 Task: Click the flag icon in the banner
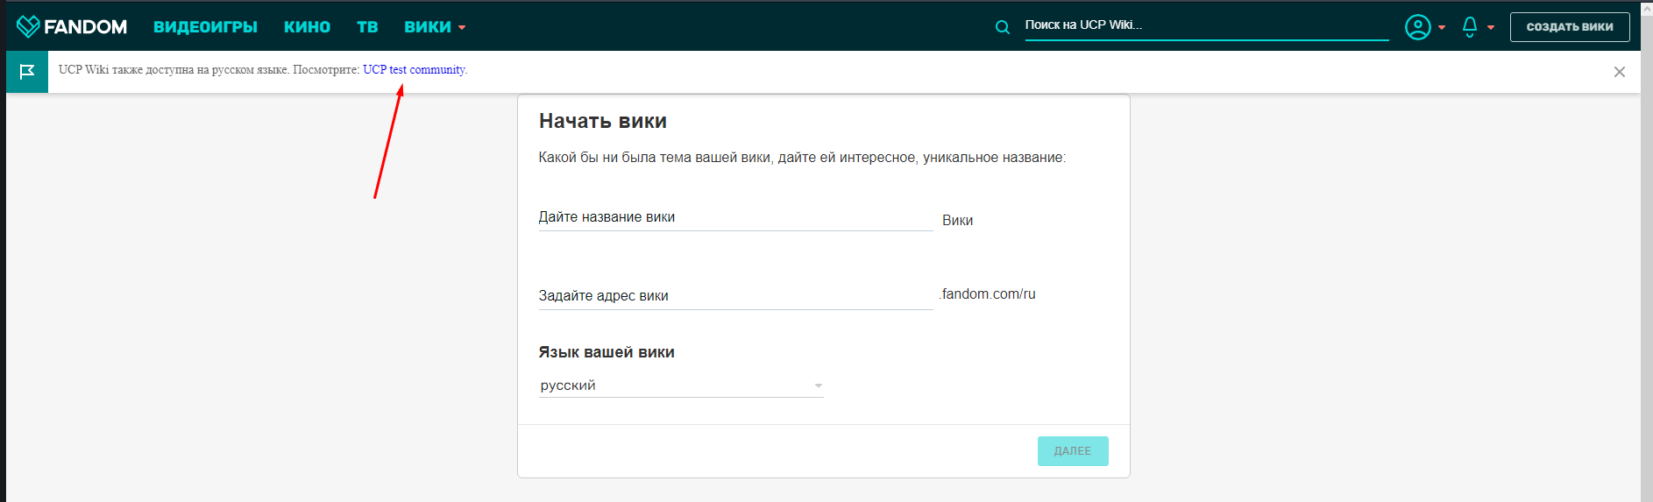[x=27, y=72]
